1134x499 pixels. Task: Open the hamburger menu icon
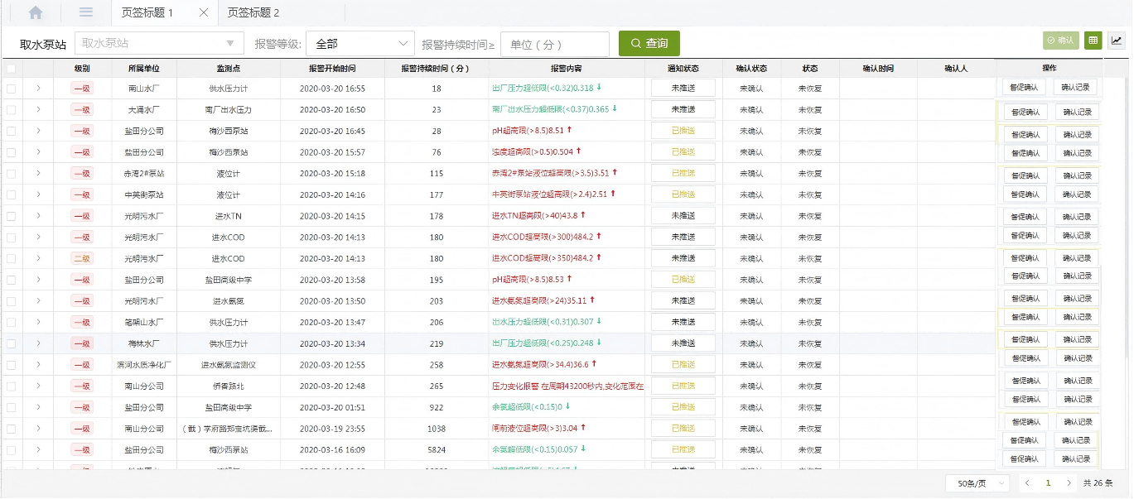point(86,12)
